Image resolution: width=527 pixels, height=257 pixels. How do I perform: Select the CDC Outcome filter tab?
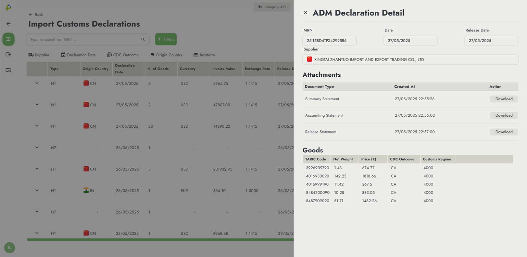coord(123,55)
